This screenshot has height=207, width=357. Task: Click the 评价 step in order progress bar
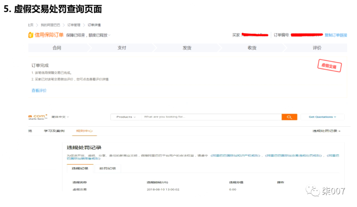coord(316,48)
